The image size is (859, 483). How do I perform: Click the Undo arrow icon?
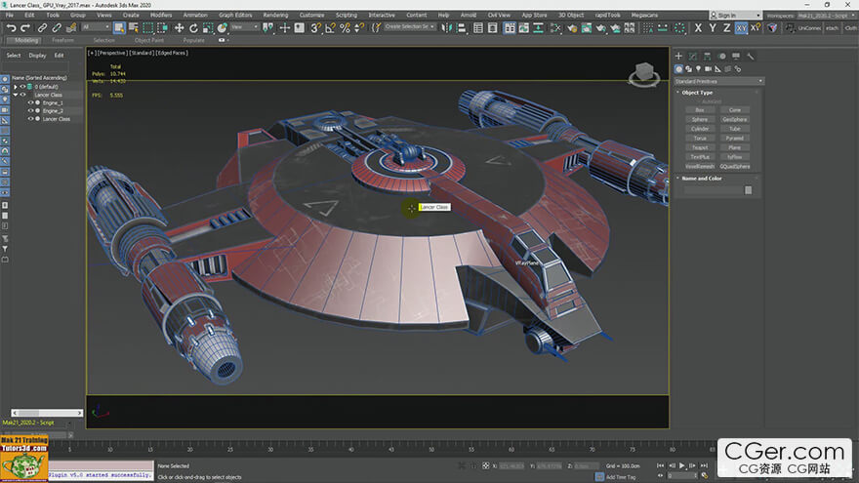pos(11,28)
